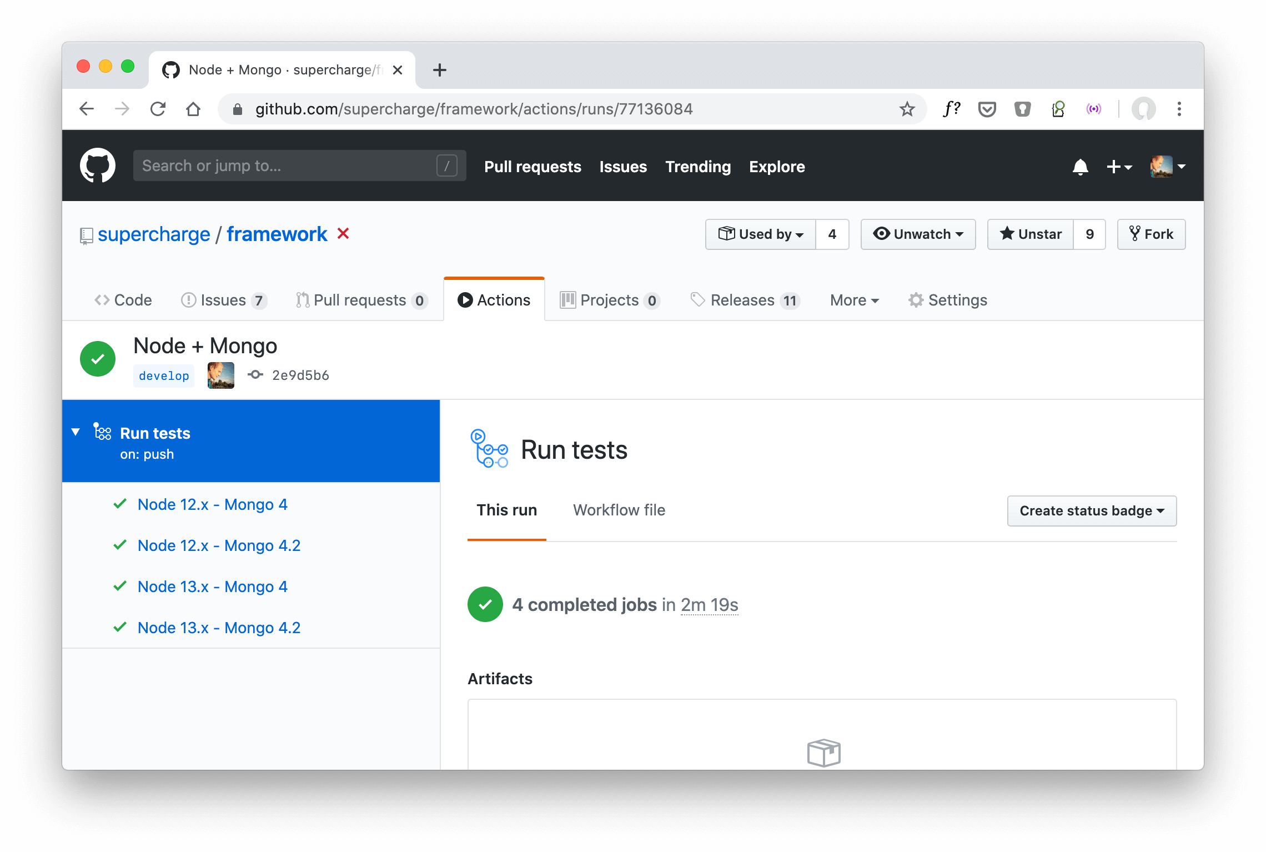Click the reload icon in the browser toolbar
This screenshot has height=852, width=1266.
(x=158, y=109)
